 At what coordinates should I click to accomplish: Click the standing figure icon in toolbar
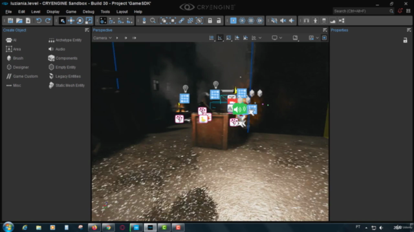[x=315, y=21]
